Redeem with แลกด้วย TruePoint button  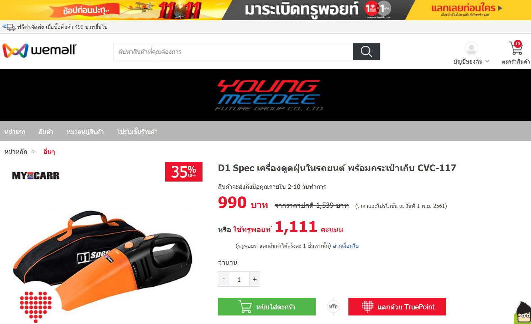(397, 307)
